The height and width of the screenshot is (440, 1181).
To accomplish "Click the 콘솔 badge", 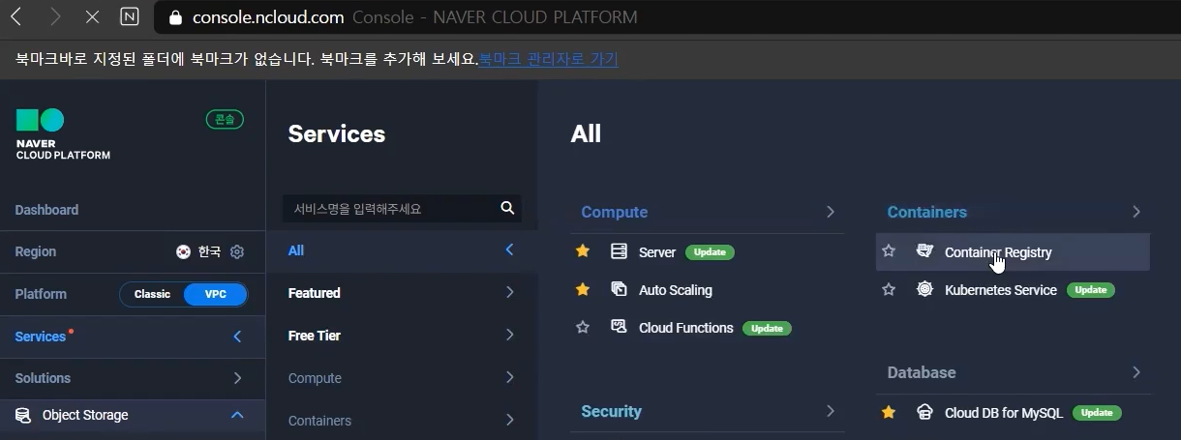I will [225, 119].
